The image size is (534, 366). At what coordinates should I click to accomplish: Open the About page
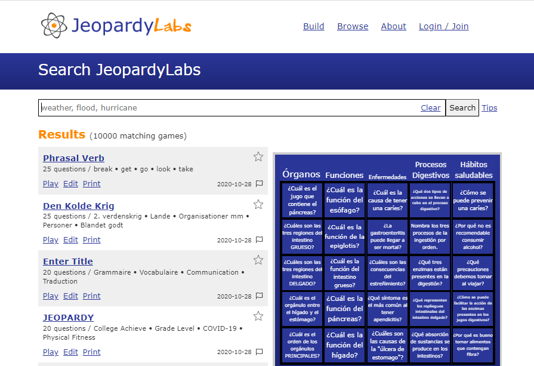pos(393,26)
